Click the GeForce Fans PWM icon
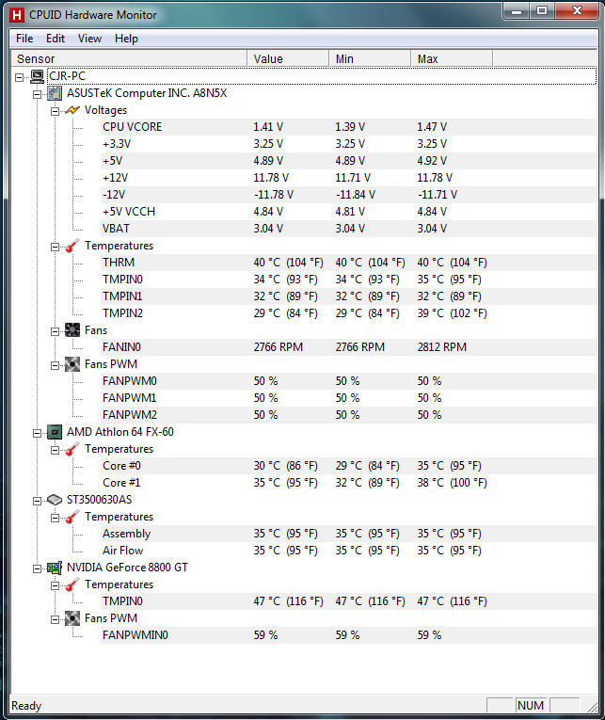Screen dimensions: 605x720 pos(72,618)
